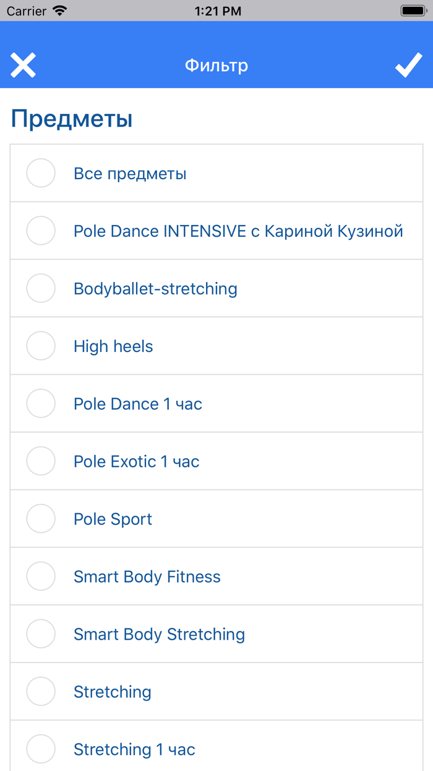
Task: Select the 'Pole Dance 1 час' radio button
Action: pyautogui.click(x=41, y=403)
